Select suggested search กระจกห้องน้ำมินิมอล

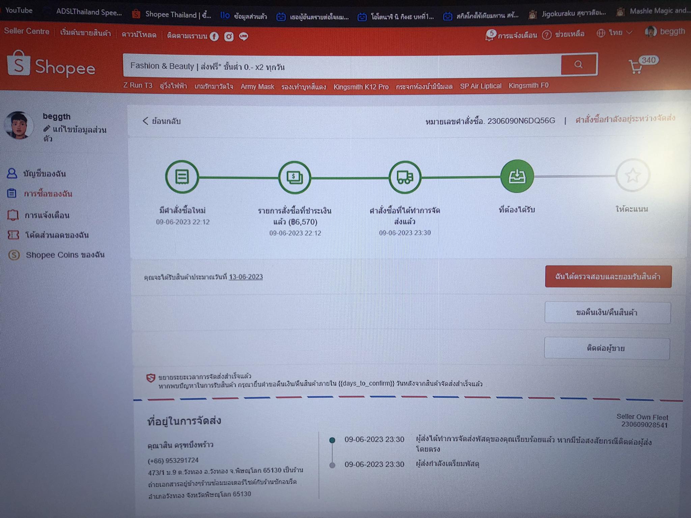click(x=424, y=87)
